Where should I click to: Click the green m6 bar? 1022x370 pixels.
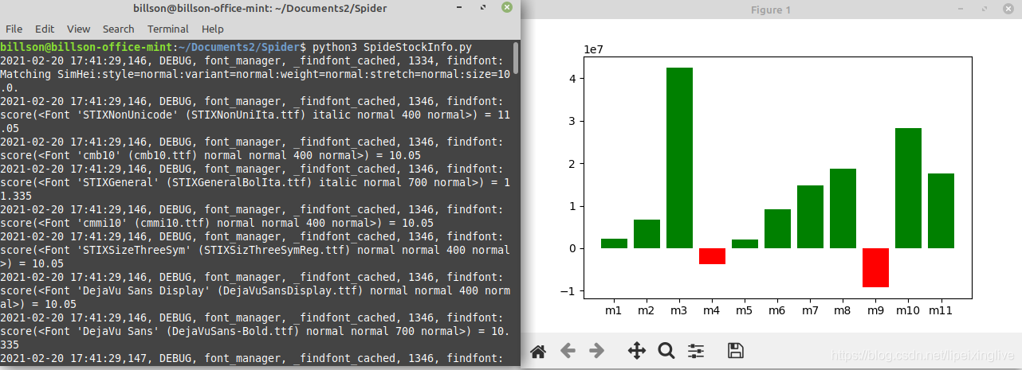point(777,229)
